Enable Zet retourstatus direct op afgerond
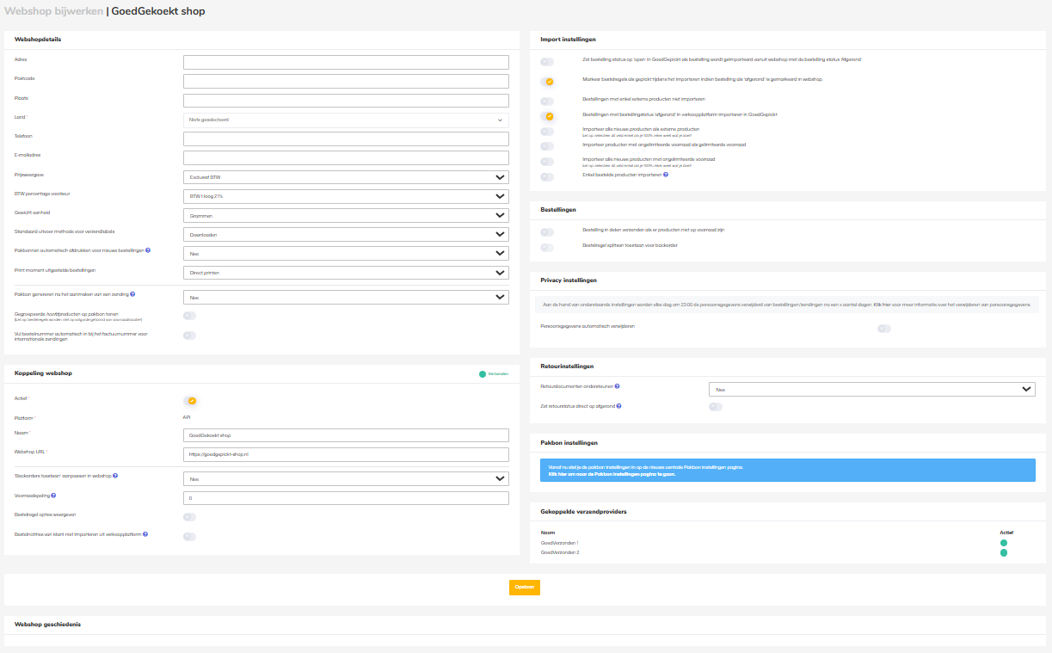The width and height of the screenshot is (1052, 653). coord(715,406)
